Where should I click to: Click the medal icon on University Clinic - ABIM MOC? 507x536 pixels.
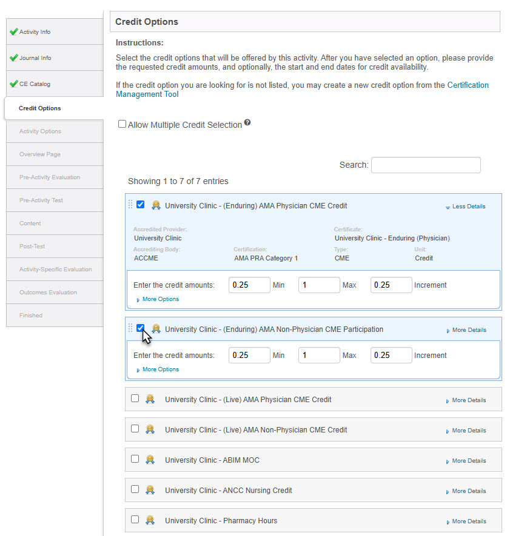(x=150, y=460)
